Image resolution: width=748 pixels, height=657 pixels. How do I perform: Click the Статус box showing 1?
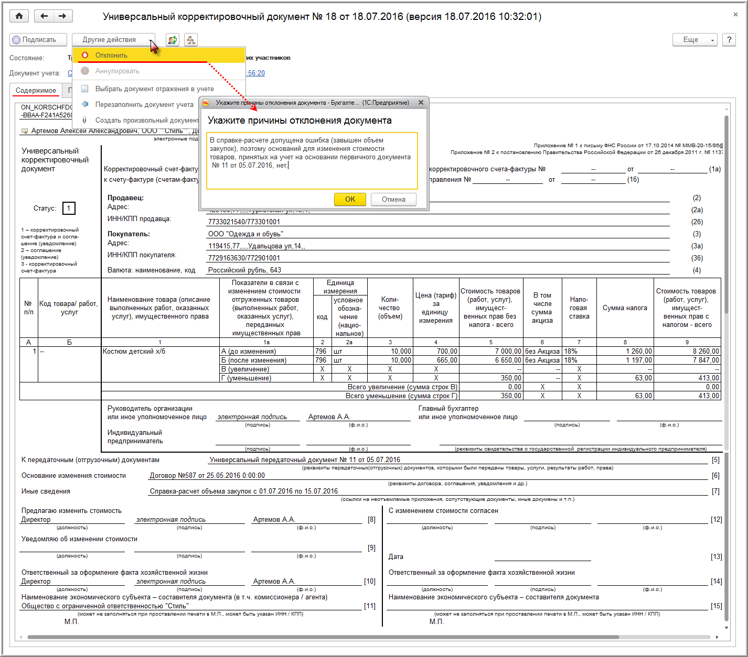coord(69,209)
